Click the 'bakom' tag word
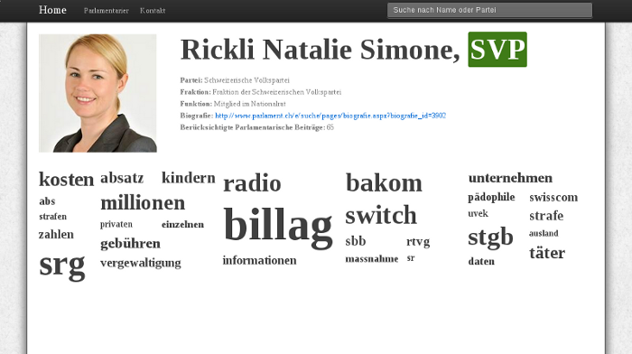 [x=384, y=182]
